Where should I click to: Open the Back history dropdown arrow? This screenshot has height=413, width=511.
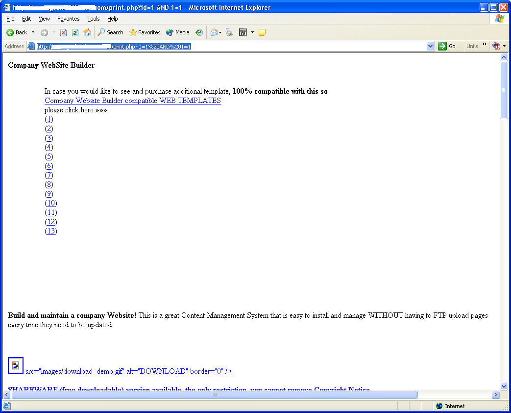click(33, 32)
